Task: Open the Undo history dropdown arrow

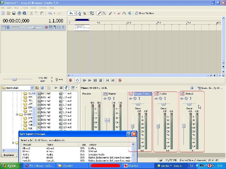Action: (x=54, y=13)
